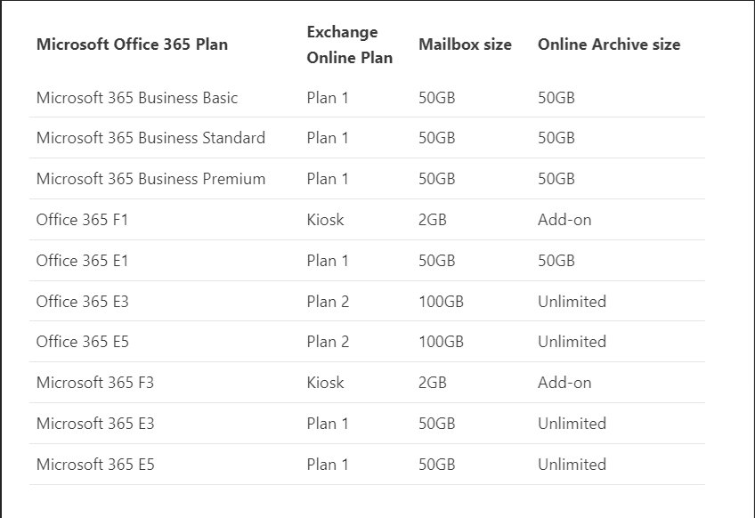Click the 'Office 365 E5' plan name
The image size is (755, 518).
click(x=82, y=342)
